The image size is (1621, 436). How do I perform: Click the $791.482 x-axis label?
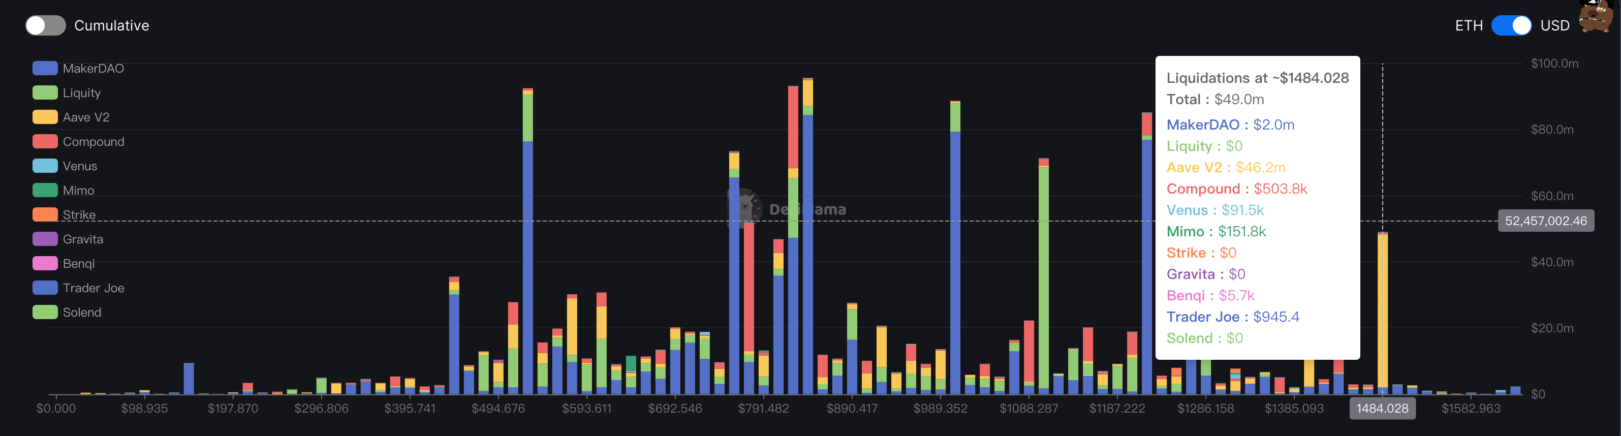[763, 409]
